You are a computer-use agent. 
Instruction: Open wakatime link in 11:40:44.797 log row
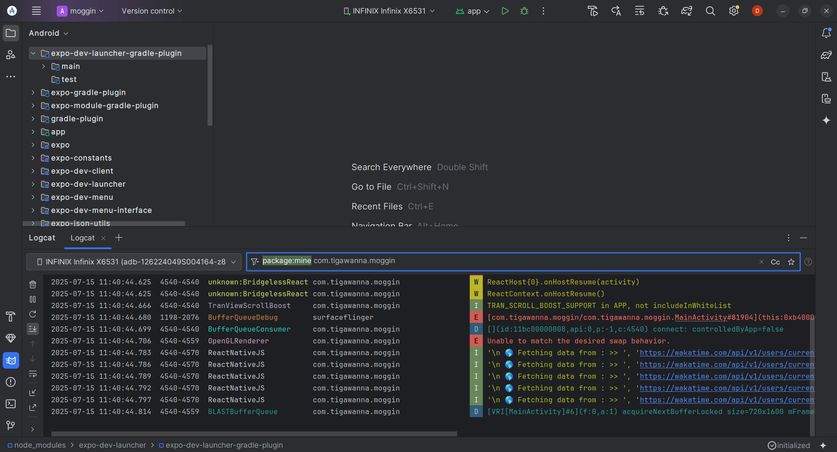[727, 400]
